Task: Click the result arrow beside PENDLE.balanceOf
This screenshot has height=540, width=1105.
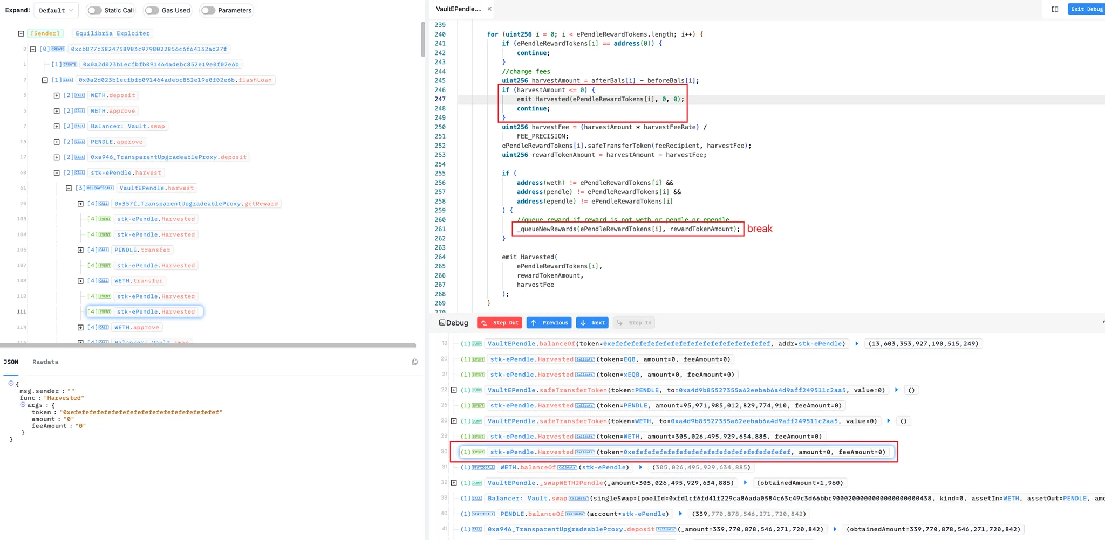Action: (x=680, y=514)
